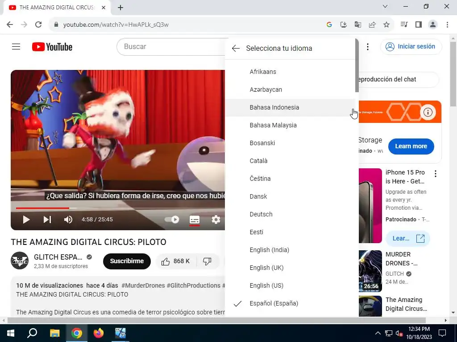The height and width of the screenshot is (342, 457).
Task: Open MURDER DRONES video thumbnail
Action: 370,271
